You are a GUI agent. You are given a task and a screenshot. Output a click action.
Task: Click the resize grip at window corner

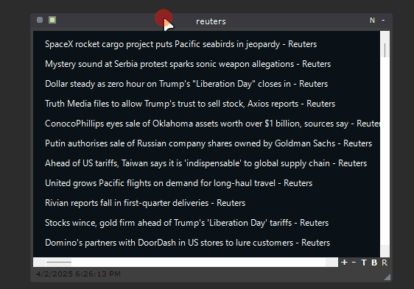click(x=387, y=277)
